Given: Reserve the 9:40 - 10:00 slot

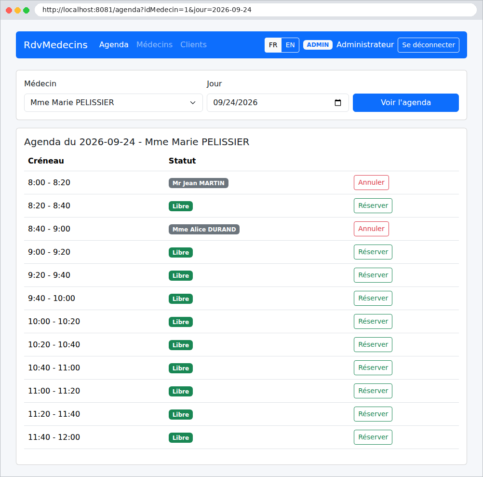Looking at the screenshot, I should point(373,298).
